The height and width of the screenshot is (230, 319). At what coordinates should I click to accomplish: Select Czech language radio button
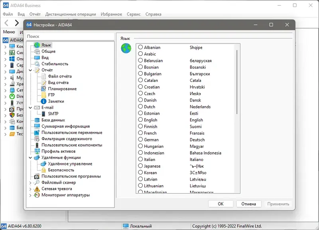140,93
